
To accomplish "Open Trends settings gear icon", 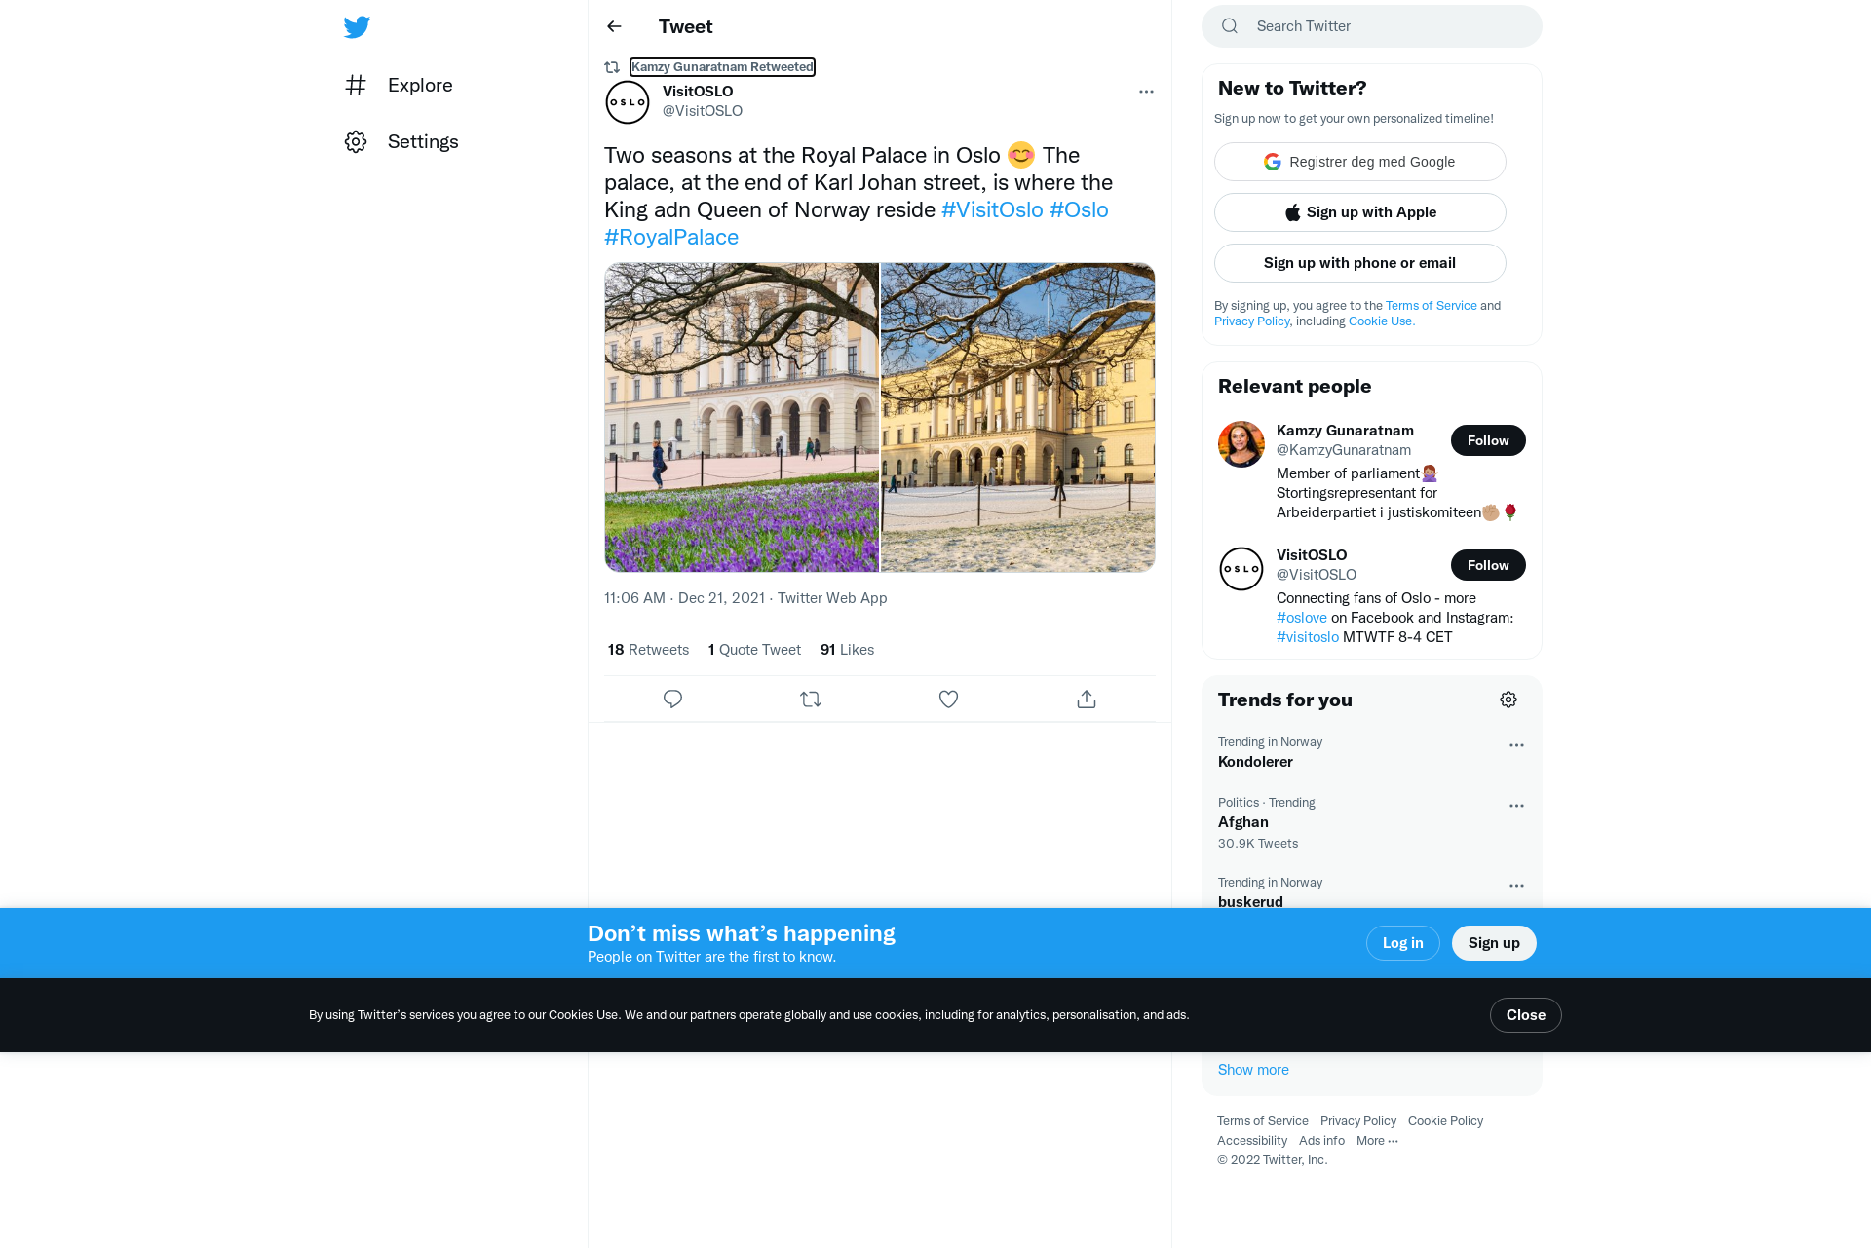I will coord(1508,700).
